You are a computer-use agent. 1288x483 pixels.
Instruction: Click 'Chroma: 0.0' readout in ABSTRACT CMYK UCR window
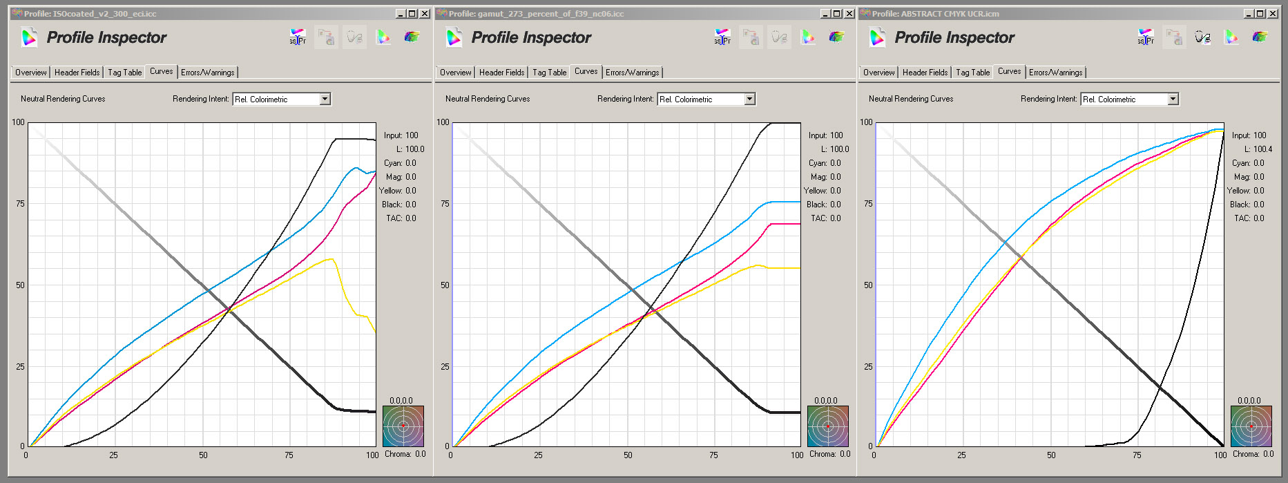1253,454
